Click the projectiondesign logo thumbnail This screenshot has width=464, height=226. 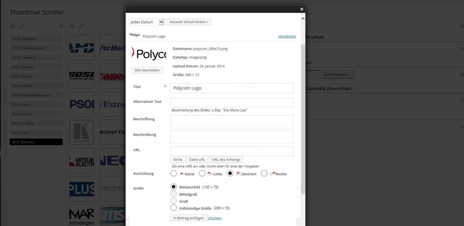coord(113,189)
